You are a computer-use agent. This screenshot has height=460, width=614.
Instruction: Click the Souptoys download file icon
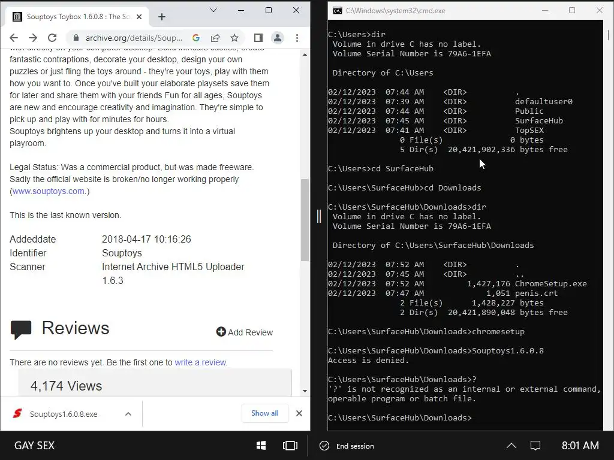click(17, 413)
